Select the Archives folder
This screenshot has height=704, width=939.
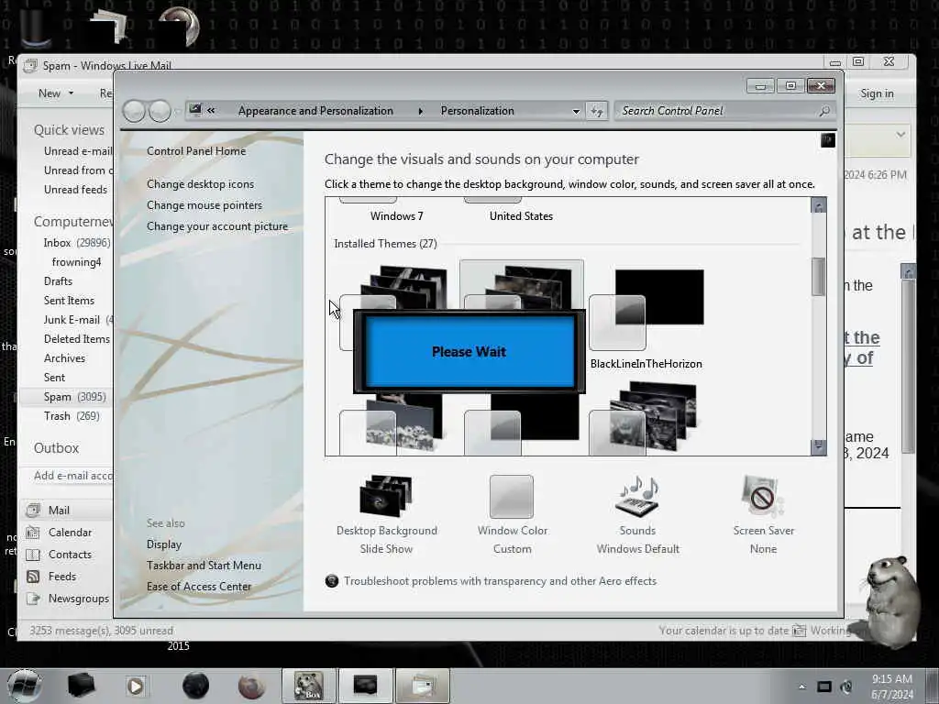coord(64,358)
